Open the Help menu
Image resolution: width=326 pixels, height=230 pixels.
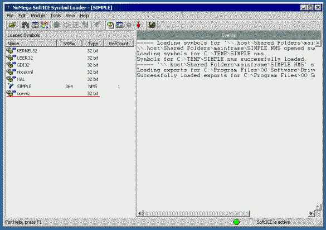coord(84,16)
